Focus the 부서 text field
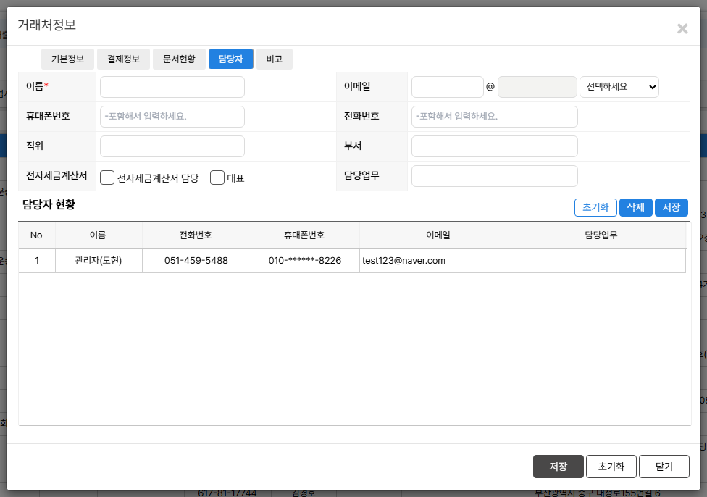This screenshot has height=497, width=707. coord(495,146)
